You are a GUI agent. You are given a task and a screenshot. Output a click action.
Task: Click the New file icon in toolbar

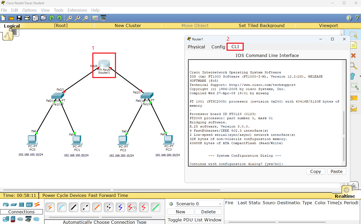point(3,18)
